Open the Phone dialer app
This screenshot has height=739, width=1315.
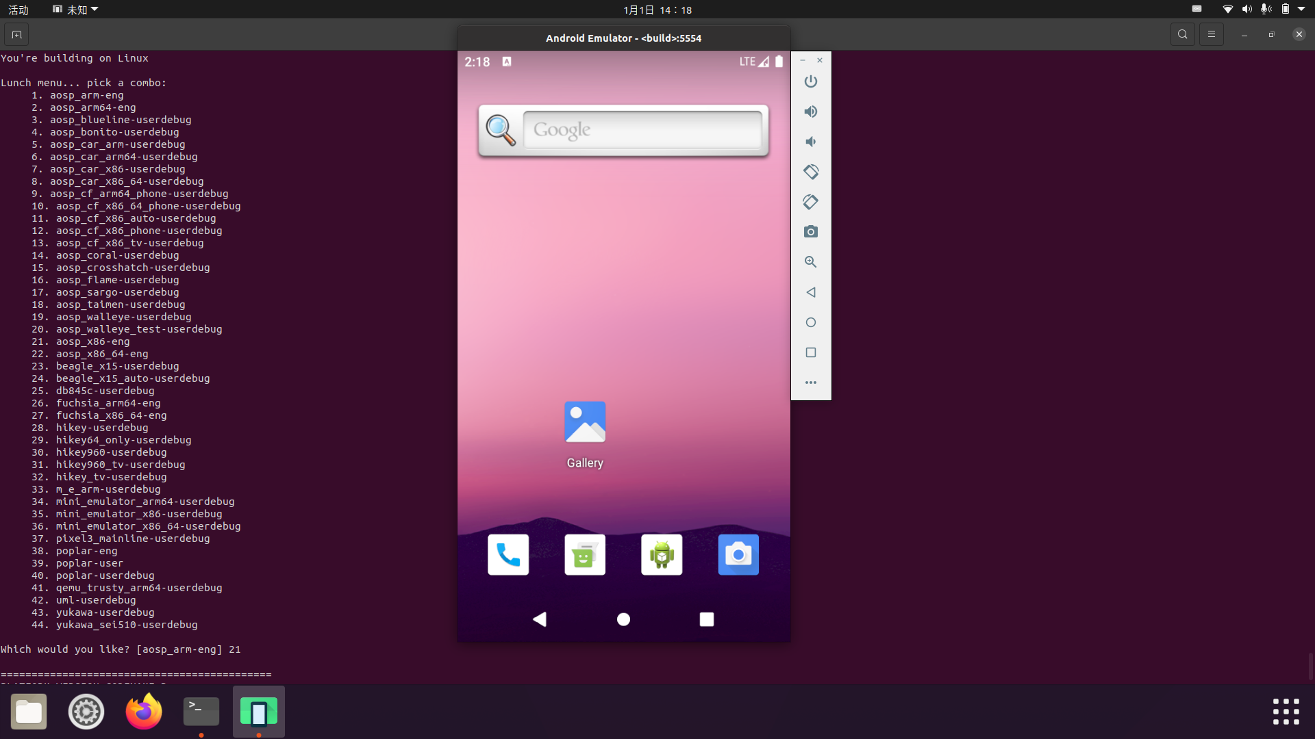click(508, 554)
